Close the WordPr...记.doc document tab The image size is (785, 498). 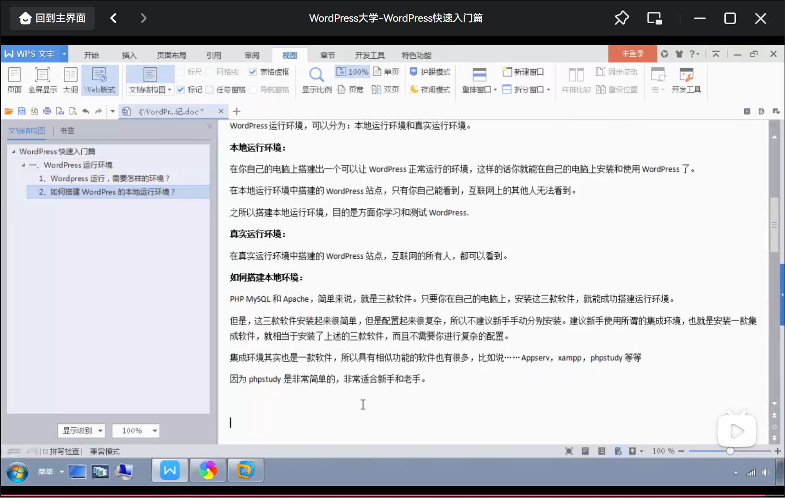click(221, 111)
